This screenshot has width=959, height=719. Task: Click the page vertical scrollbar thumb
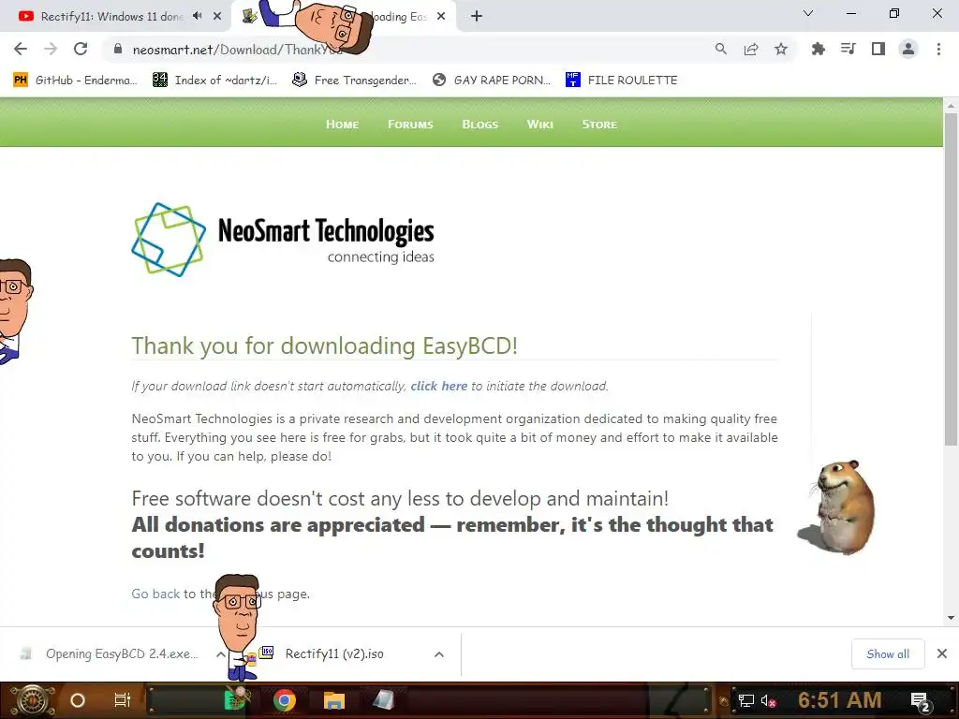point(951,278)
